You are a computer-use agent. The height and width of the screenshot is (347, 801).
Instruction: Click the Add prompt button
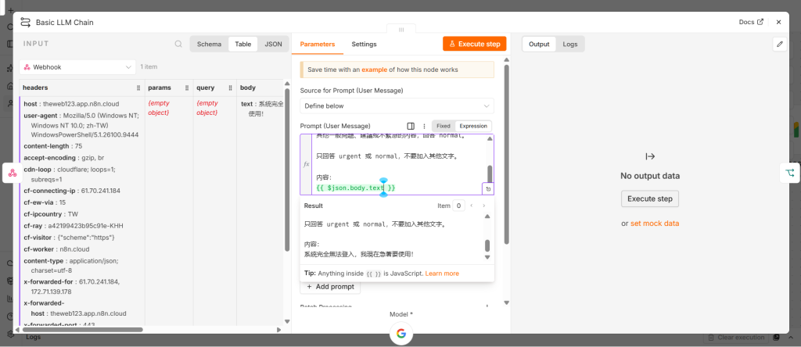330,287
